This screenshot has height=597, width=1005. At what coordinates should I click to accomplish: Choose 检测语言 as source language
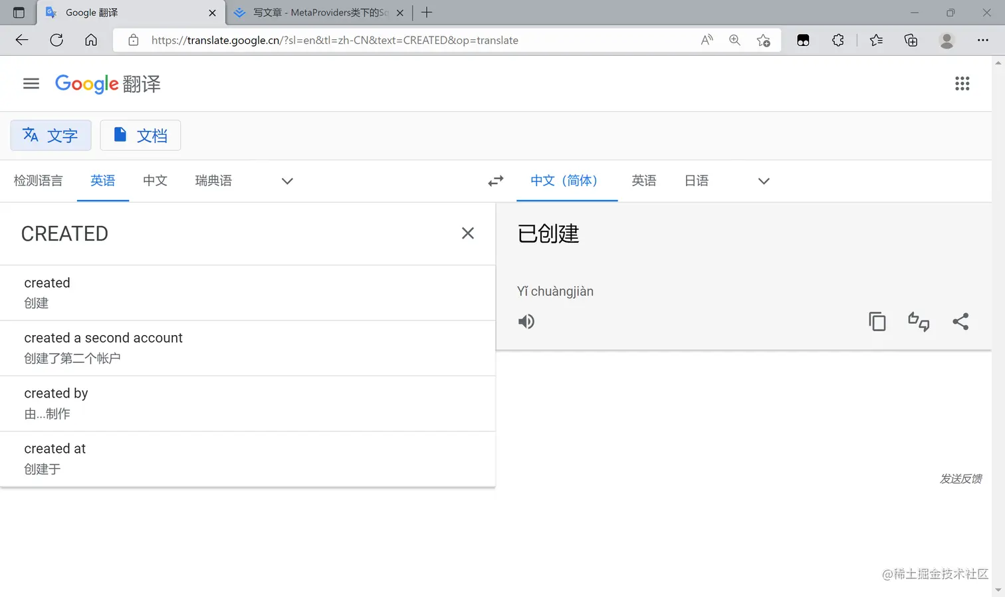pyautogui.click(x=38, y=181)
